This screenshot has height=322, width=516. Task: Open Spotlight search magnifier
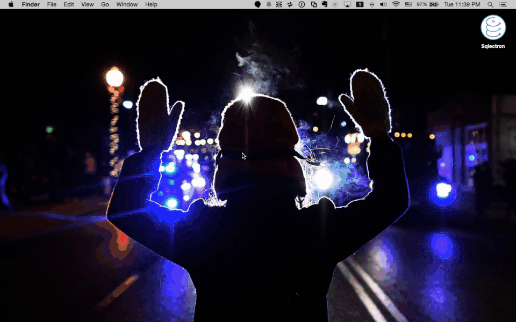(x=490, y=4)
